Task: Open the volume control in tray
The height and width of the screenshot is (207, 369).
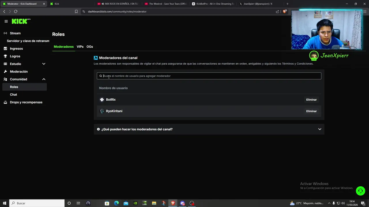Action: (x=343, y=203)
